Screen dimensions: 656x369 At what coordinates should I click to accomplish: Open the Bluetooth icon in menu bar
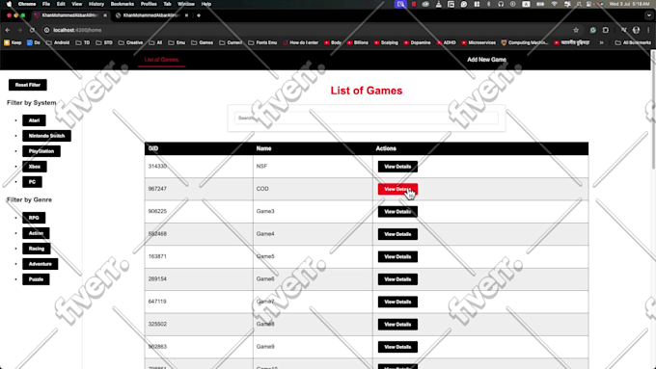(489, 4)
